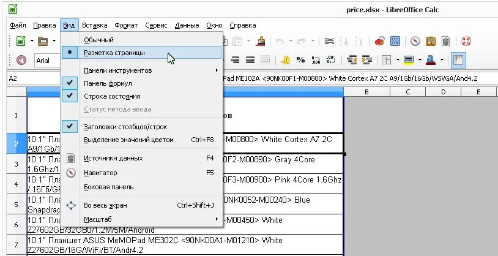Select row header 5
Image resolution: width=498 pixels, height=256 pixels.
(17, 204)
